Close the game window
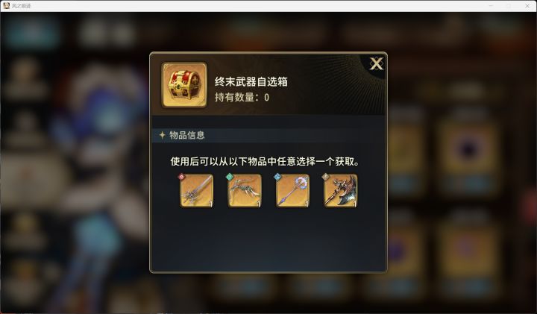The width and height of the screenshot is (537, 314). click(x=527, y=6)
